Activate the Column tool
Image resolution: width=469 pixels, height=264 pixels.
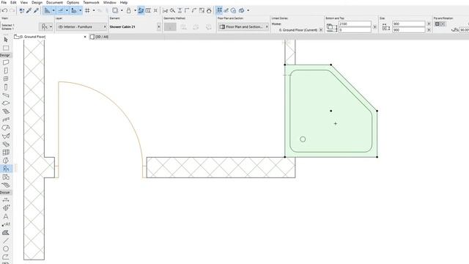6,87
